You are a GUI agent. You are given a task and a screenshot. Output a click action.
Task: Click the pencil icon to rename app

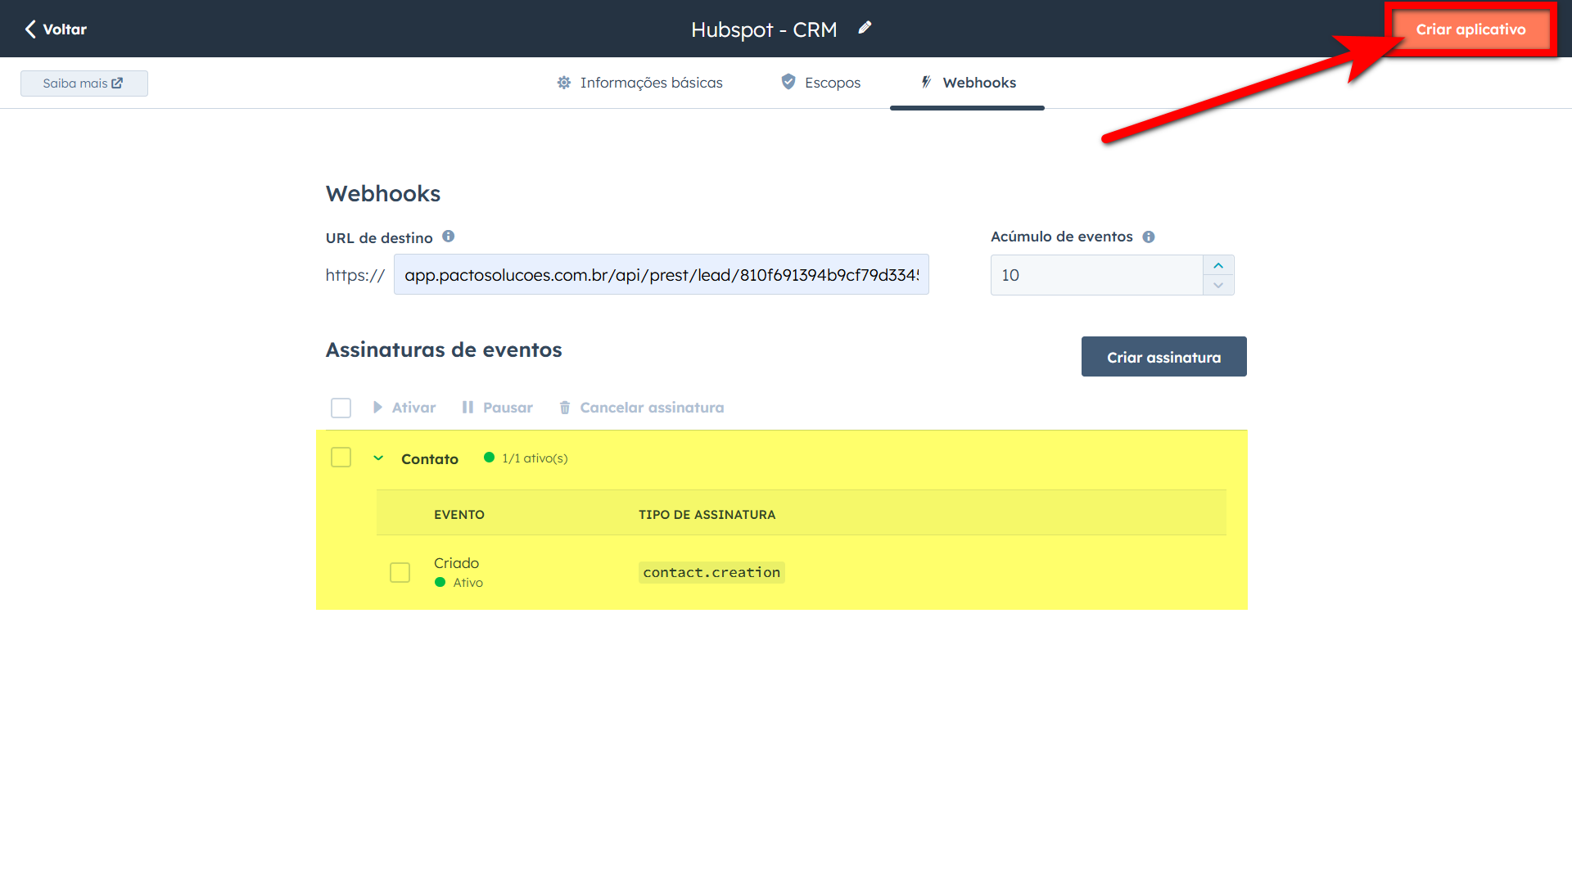(865, 29)
